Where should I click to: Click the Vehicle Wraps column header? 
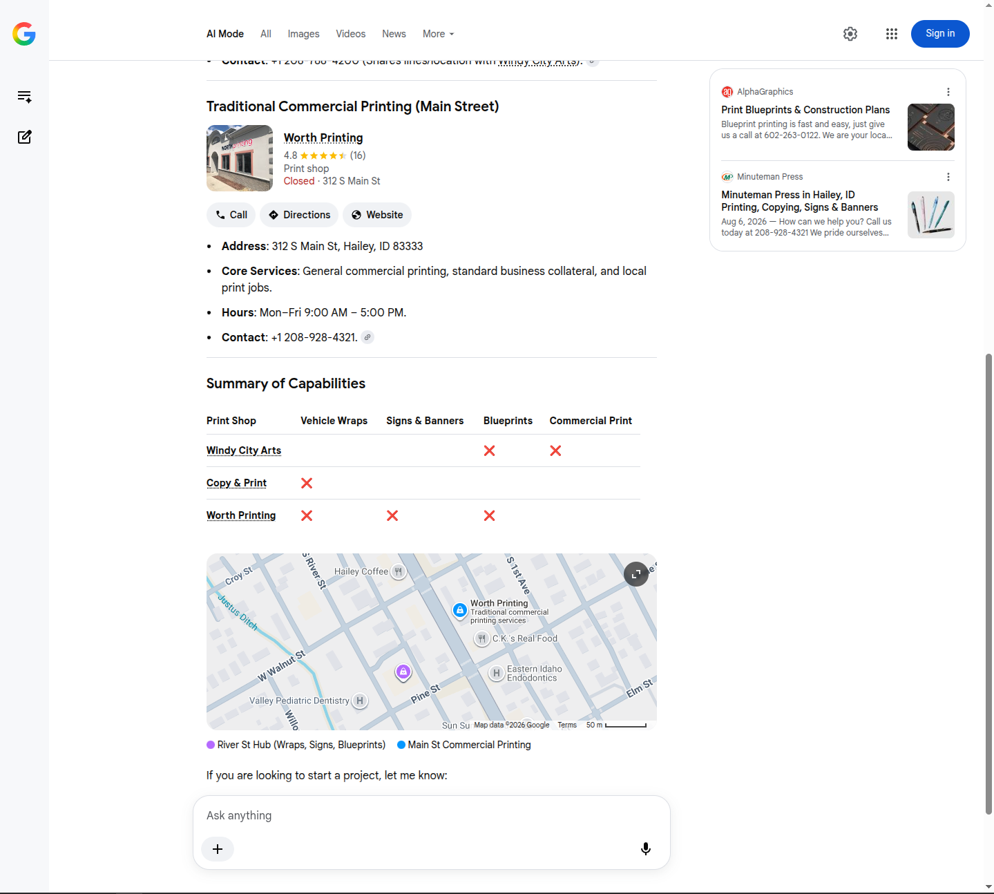[x=334, y=421]
